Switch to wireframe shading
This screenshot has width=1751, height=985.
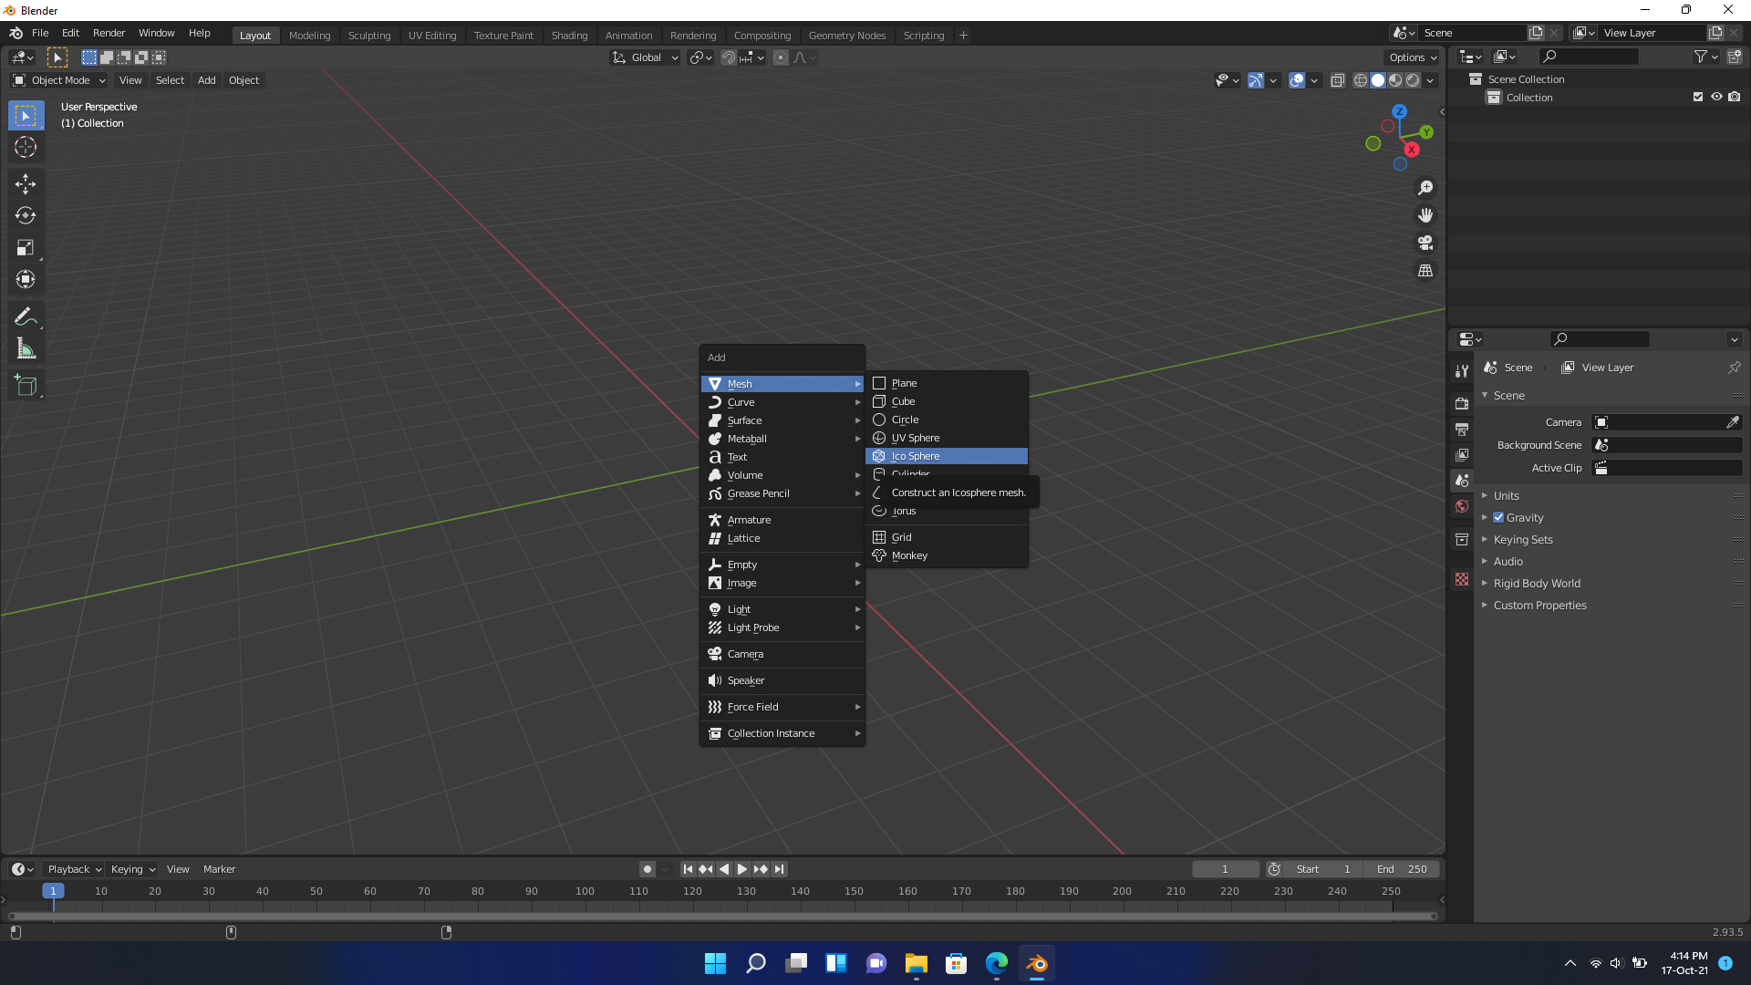tap(1361, 80)
